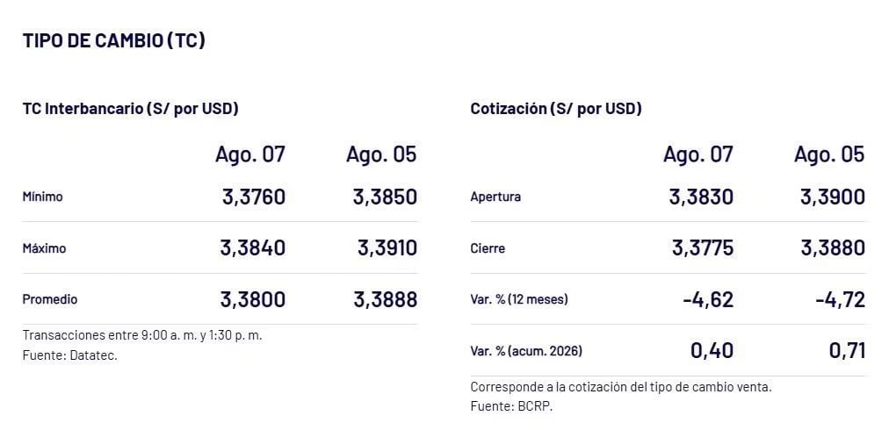889x430 pixels.
Task: Select the Var. % (acum. 2026) label
Action: 526,351
